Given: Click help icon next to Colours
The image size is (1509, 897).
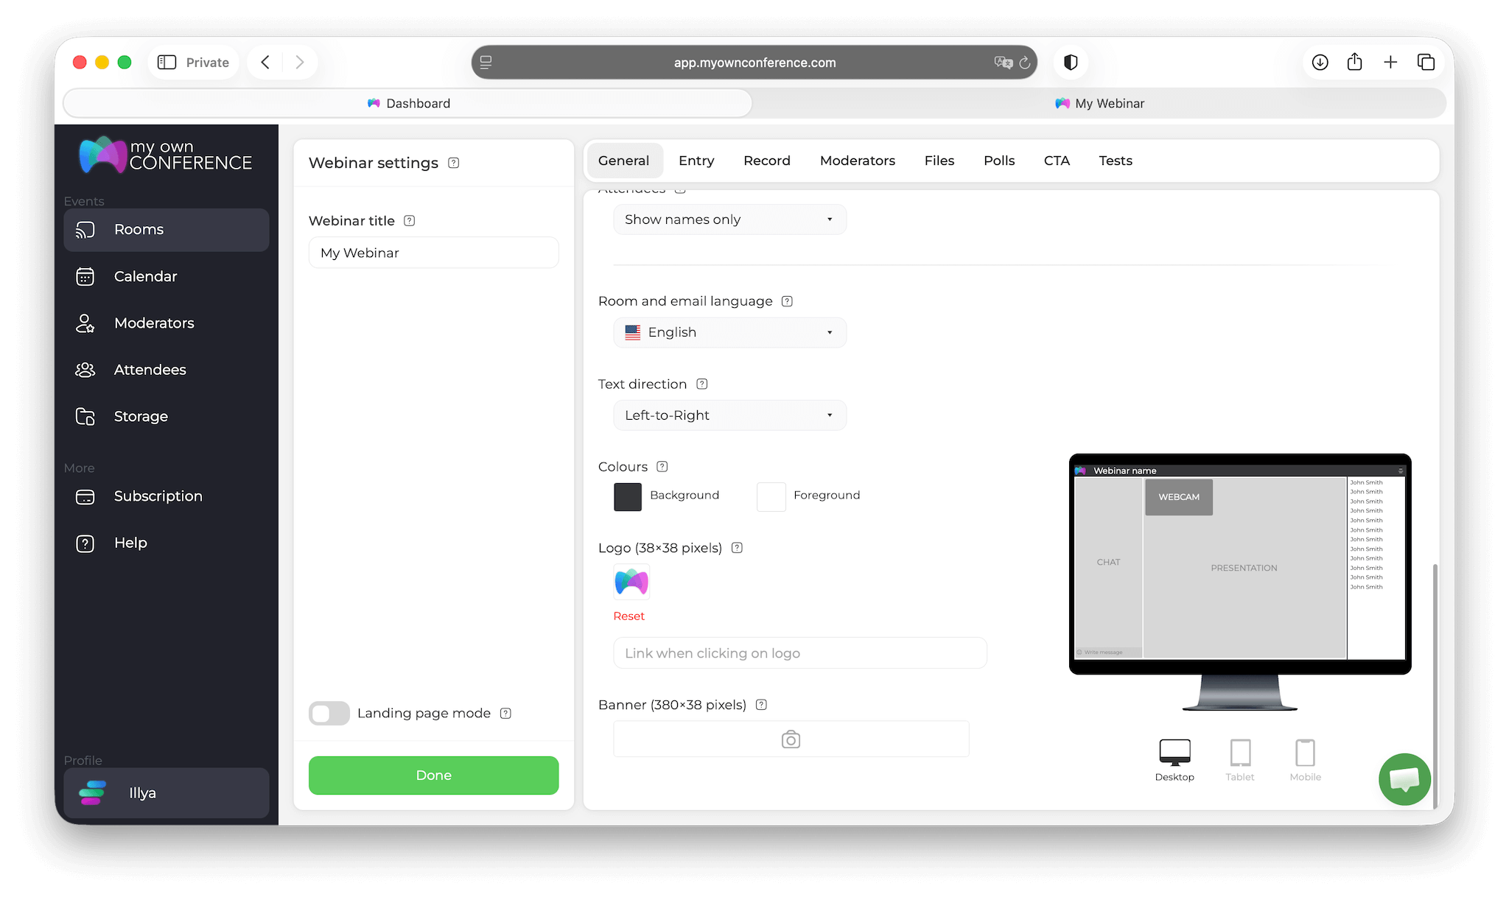Looking at the screenshot, I should [x=662, y=466].
